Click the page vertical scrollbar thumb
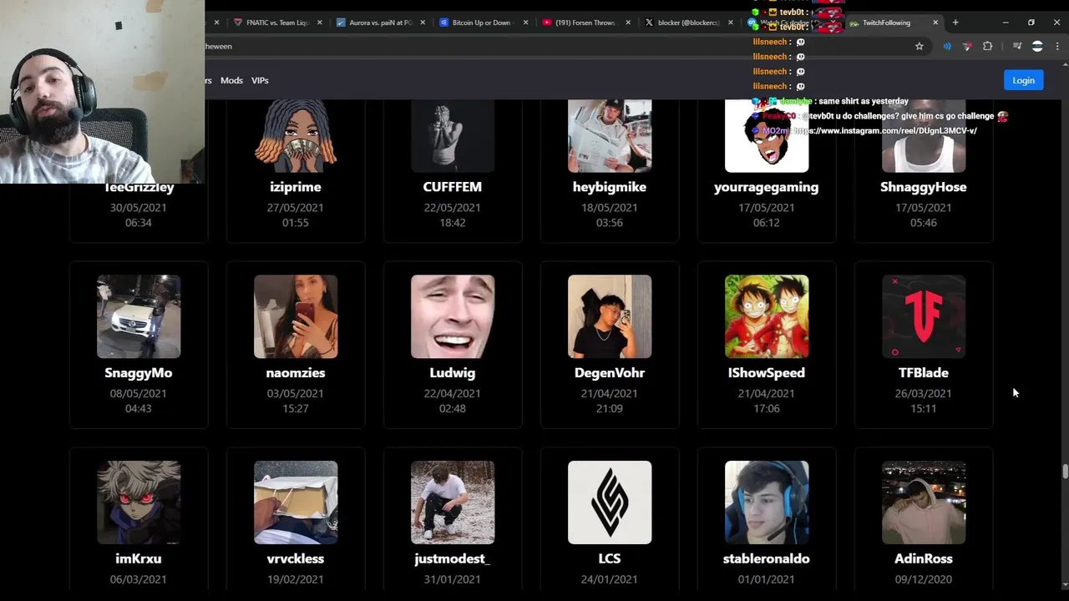1069x601 pixels. [x=1065, y=472]
